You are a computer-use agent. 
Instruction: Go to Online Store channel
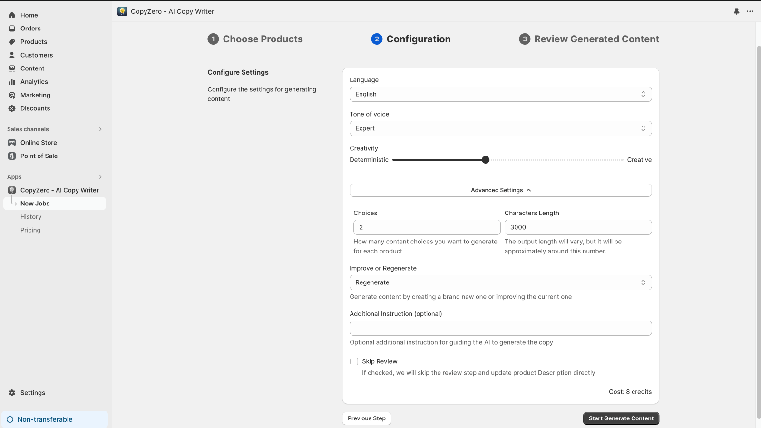click(x=38, y=142)
